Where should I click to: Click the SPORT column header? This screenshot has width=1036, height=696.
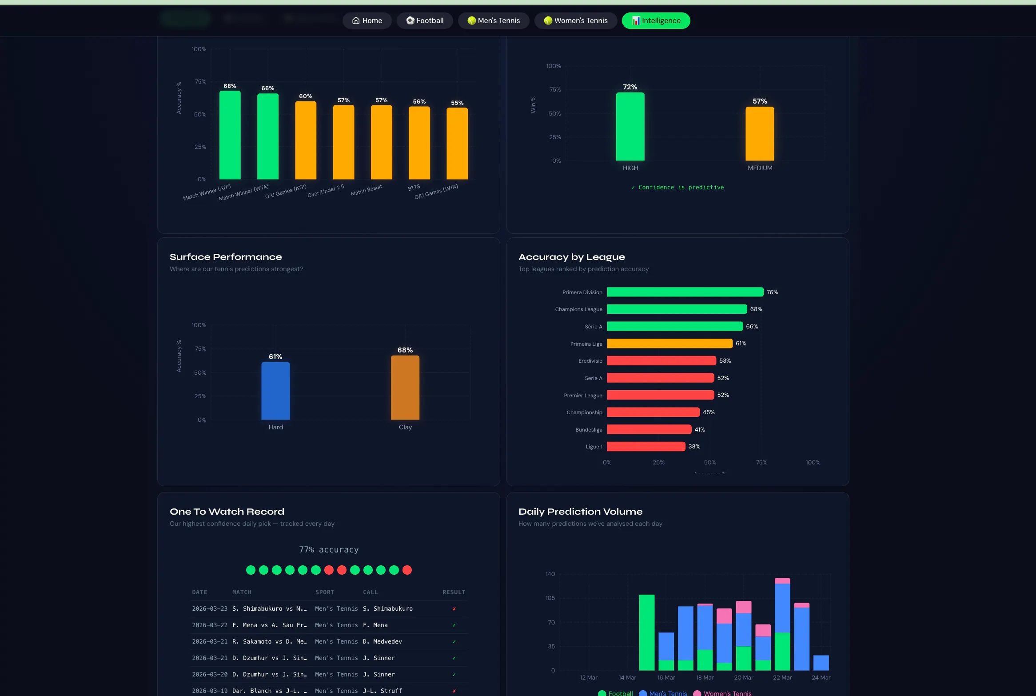325,592
